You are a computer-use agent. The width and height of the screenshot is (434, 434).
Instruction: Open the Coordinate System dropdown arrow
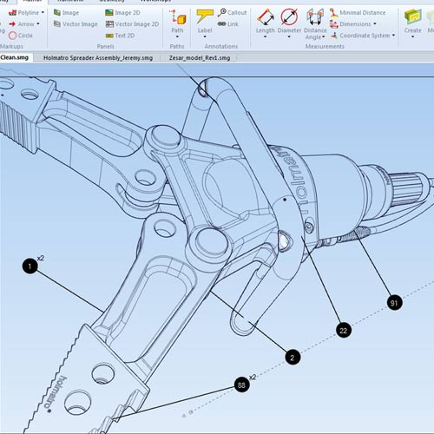pos(393,36)
